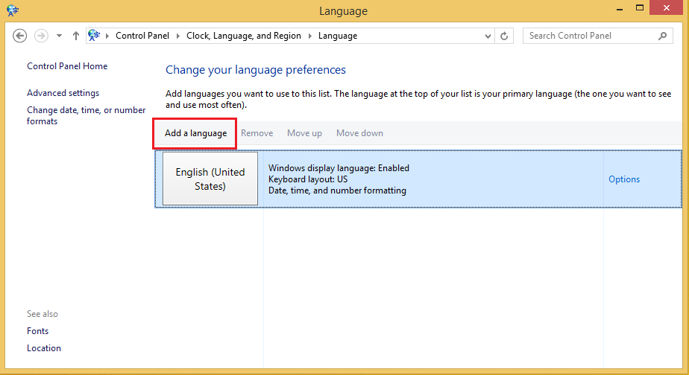
Task: Go up one level with Up arrow
Action: pos(75,36)
